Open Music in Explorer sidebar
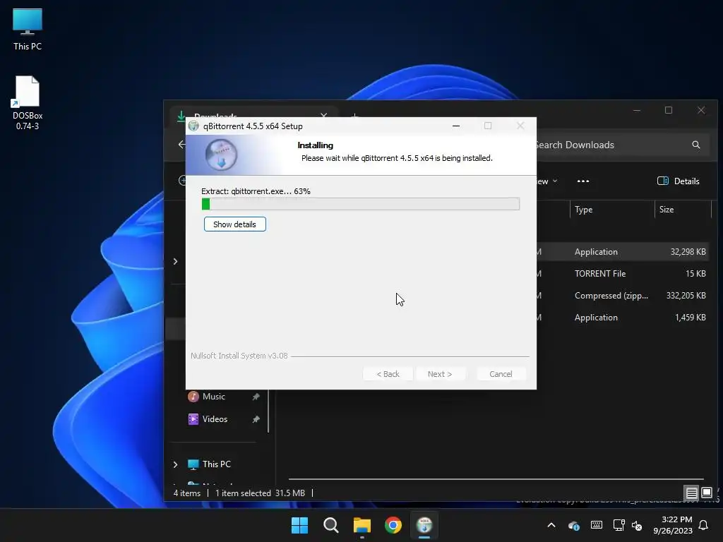 coord(213,397)
